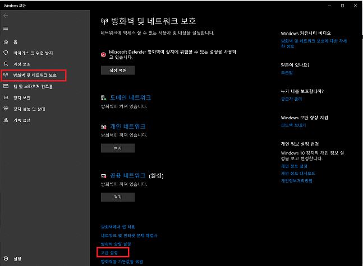Viewport: 363px width, 266px height.
Task: Click the account protection person icon
Action: (6, 64)
